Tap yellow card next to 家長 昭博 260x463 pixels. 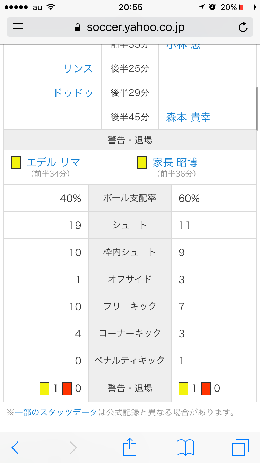click(x=142, y=162)
